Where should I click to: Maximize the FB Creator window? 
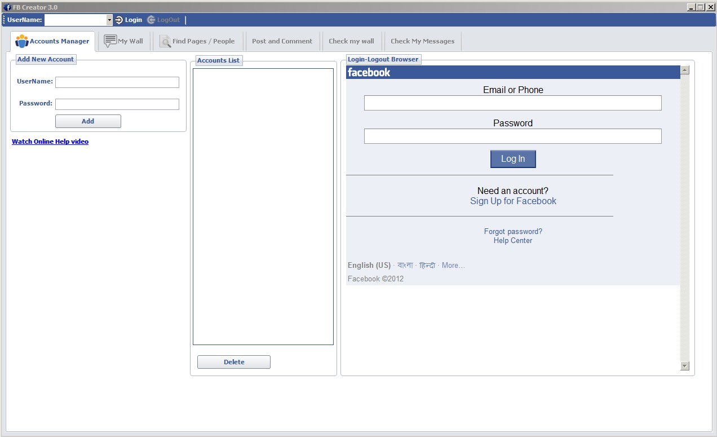tap(701, 7)
